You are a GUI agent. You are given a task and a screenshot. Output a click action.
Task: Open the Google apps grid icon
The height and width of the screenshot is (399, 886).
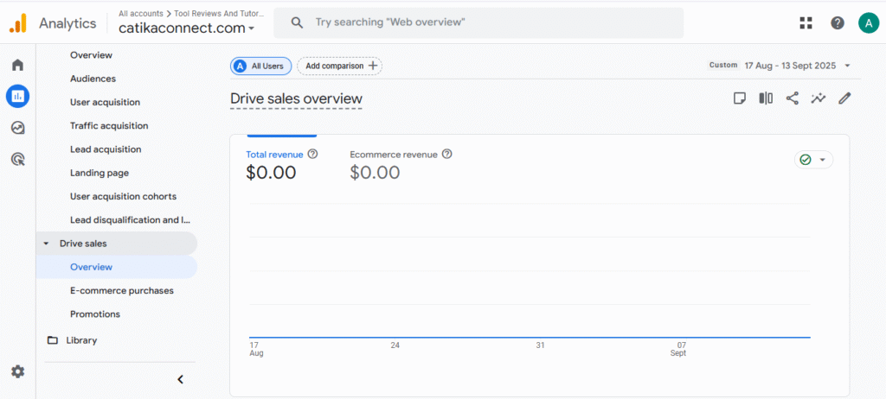(x=806, y=23)
